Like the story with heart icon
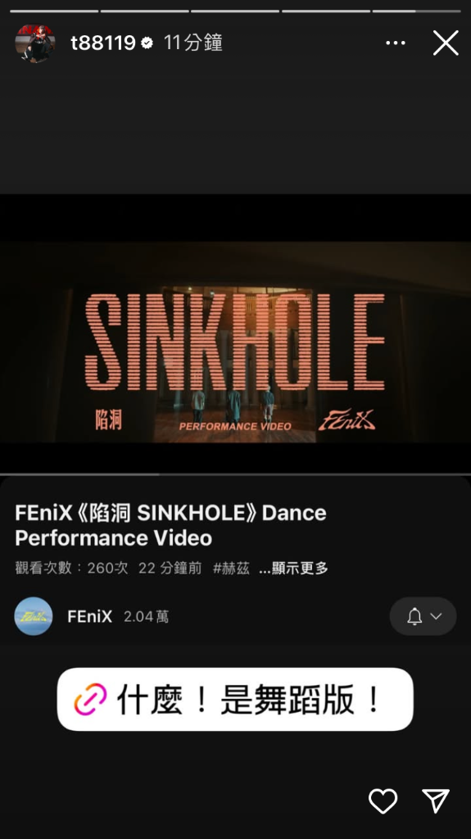Image resolution: width=471 pixels, height=839 pixels. [383, 801]
